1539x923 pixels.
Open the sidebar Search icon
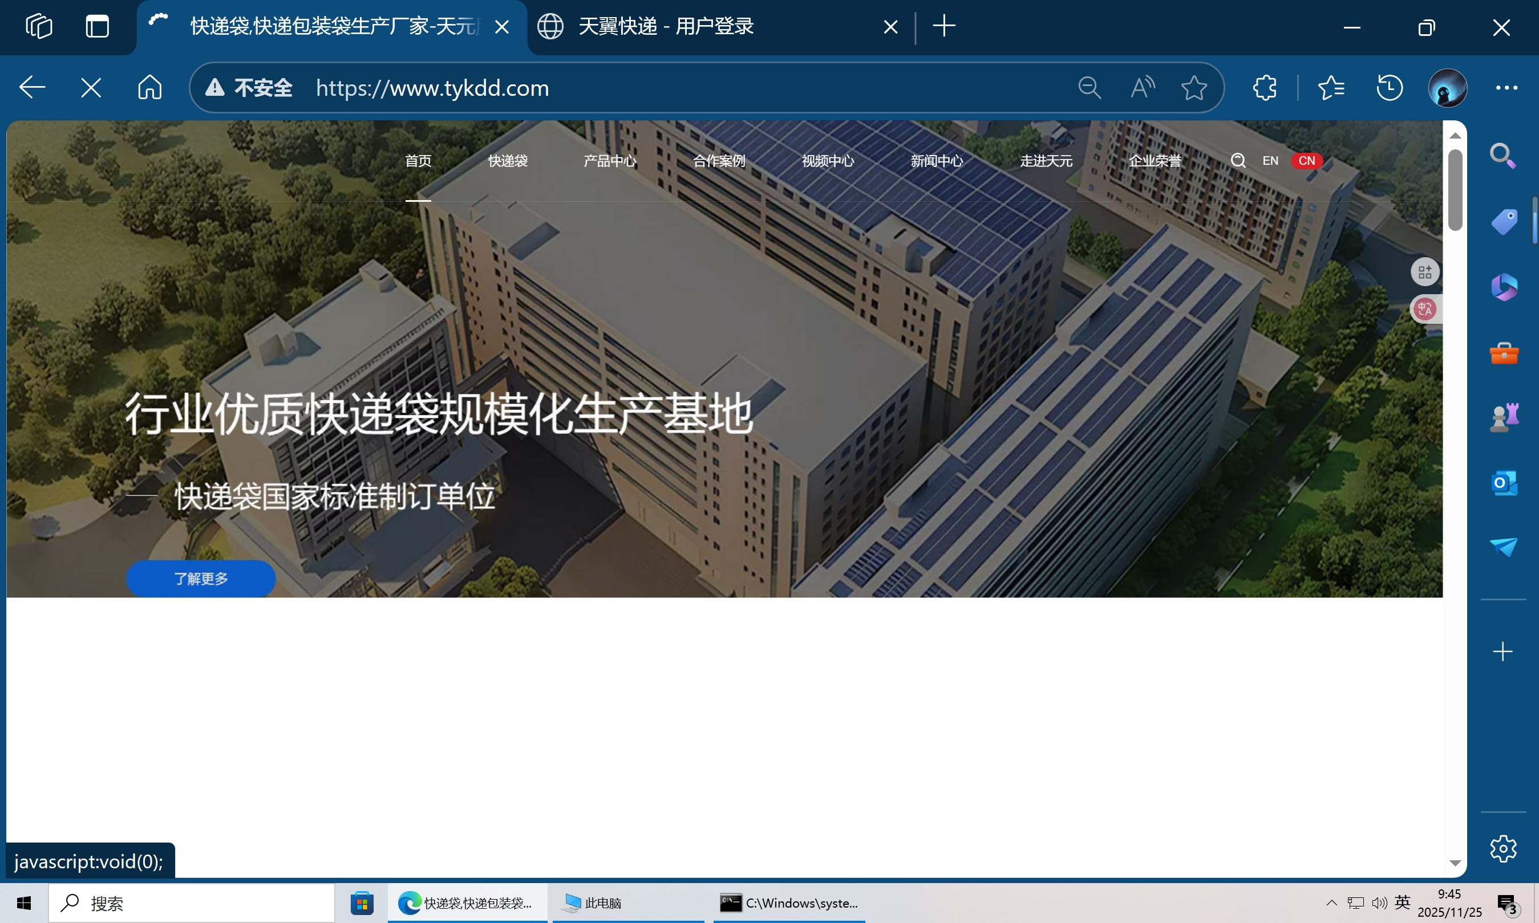(x=1503, y=156)
